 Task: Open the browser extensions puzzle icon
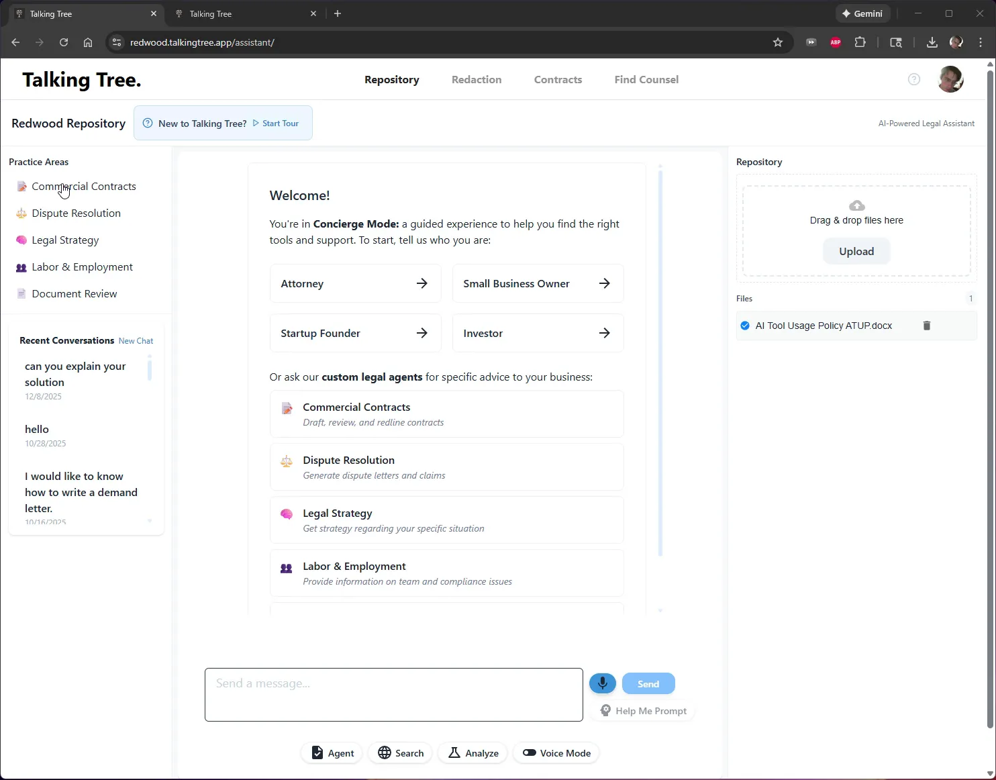pos(860,42)
